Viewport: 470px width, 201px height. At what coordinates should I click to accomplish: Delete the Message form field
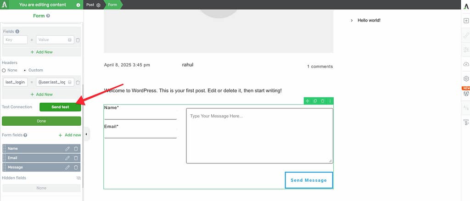point(76,167)
